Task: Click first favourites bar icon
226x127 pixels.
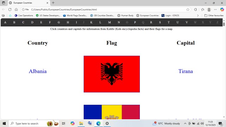Action: pyautogui.click(x=3, y=16)
